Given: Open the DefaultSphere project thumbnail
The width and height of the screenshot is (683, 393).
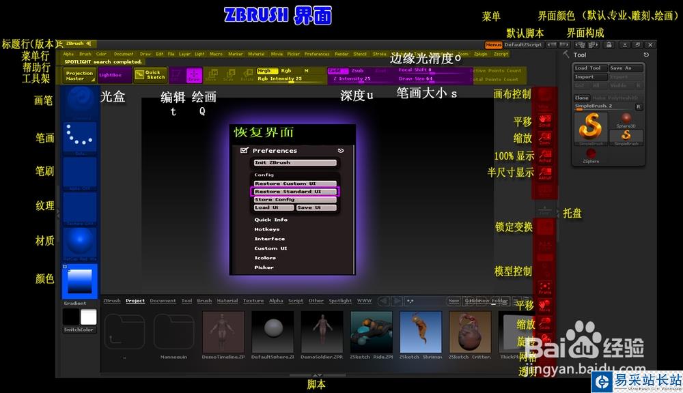Looking at the screenshot, I should point(273,331).
